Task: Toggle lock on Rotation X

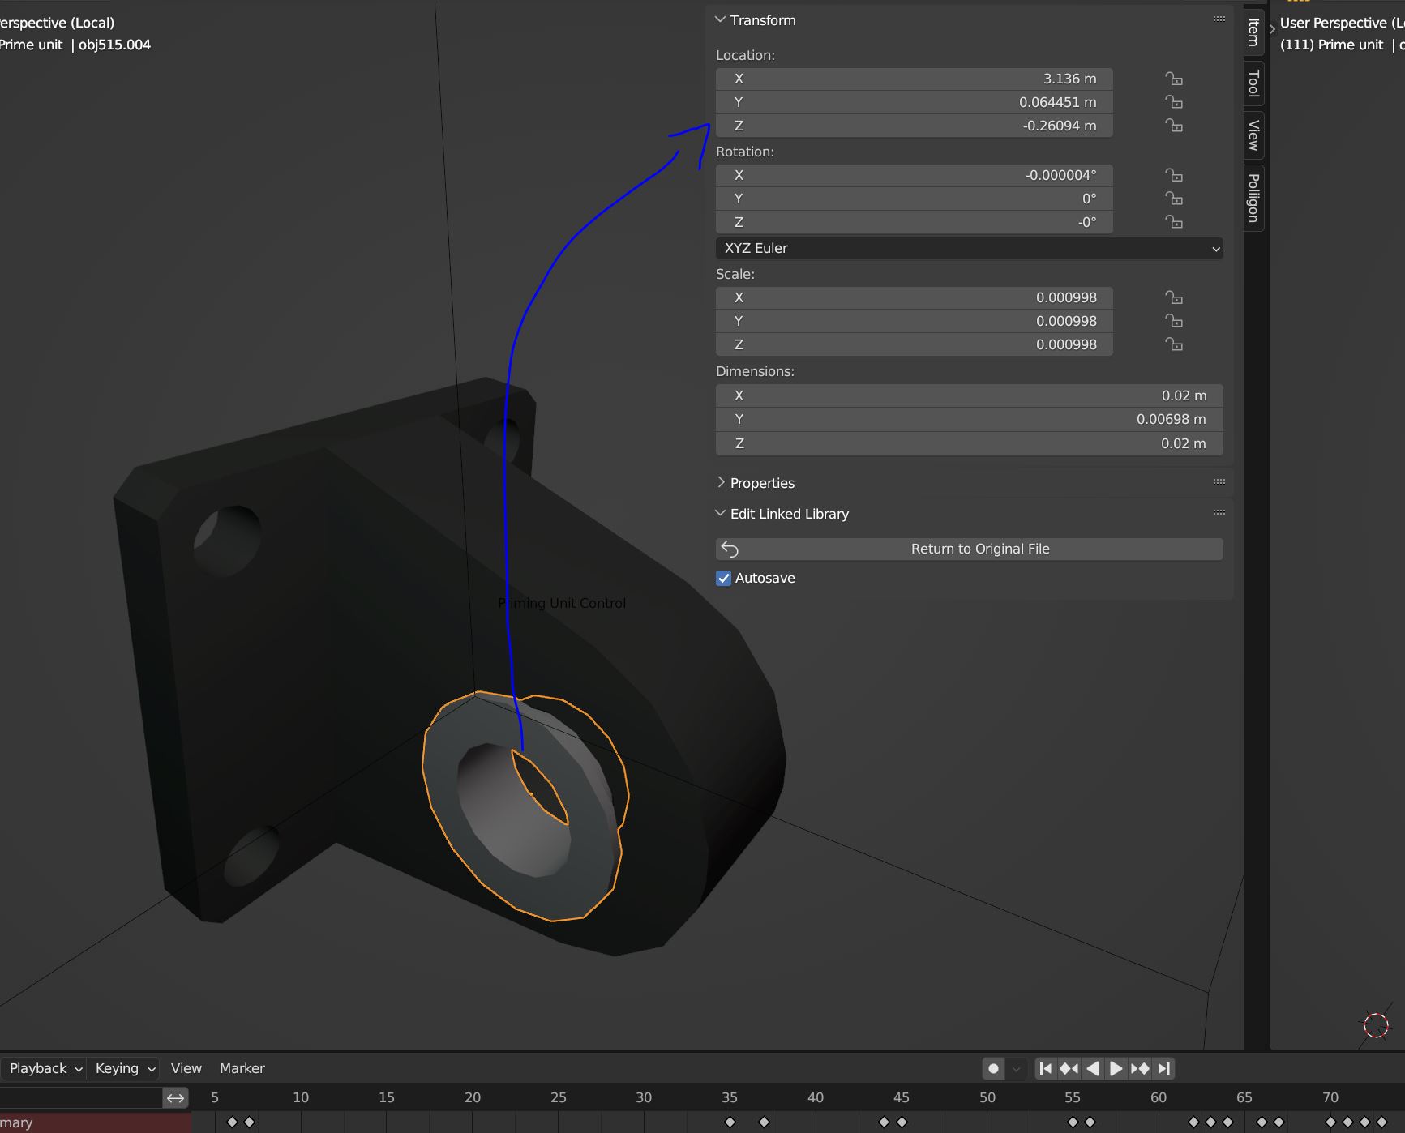Action: (x=1174, y=175)
